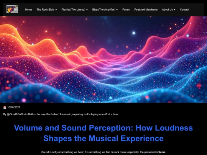The height and width of the screenshot is (155, 207).
Task: Open the Featured Merchants link
Action: tap(146, 10)
